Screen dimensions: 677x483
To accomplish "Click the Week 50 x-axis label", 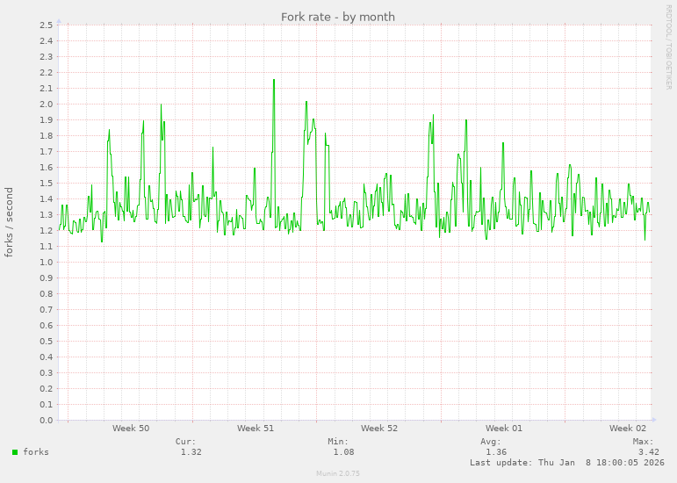I will [x=131, y=429].
